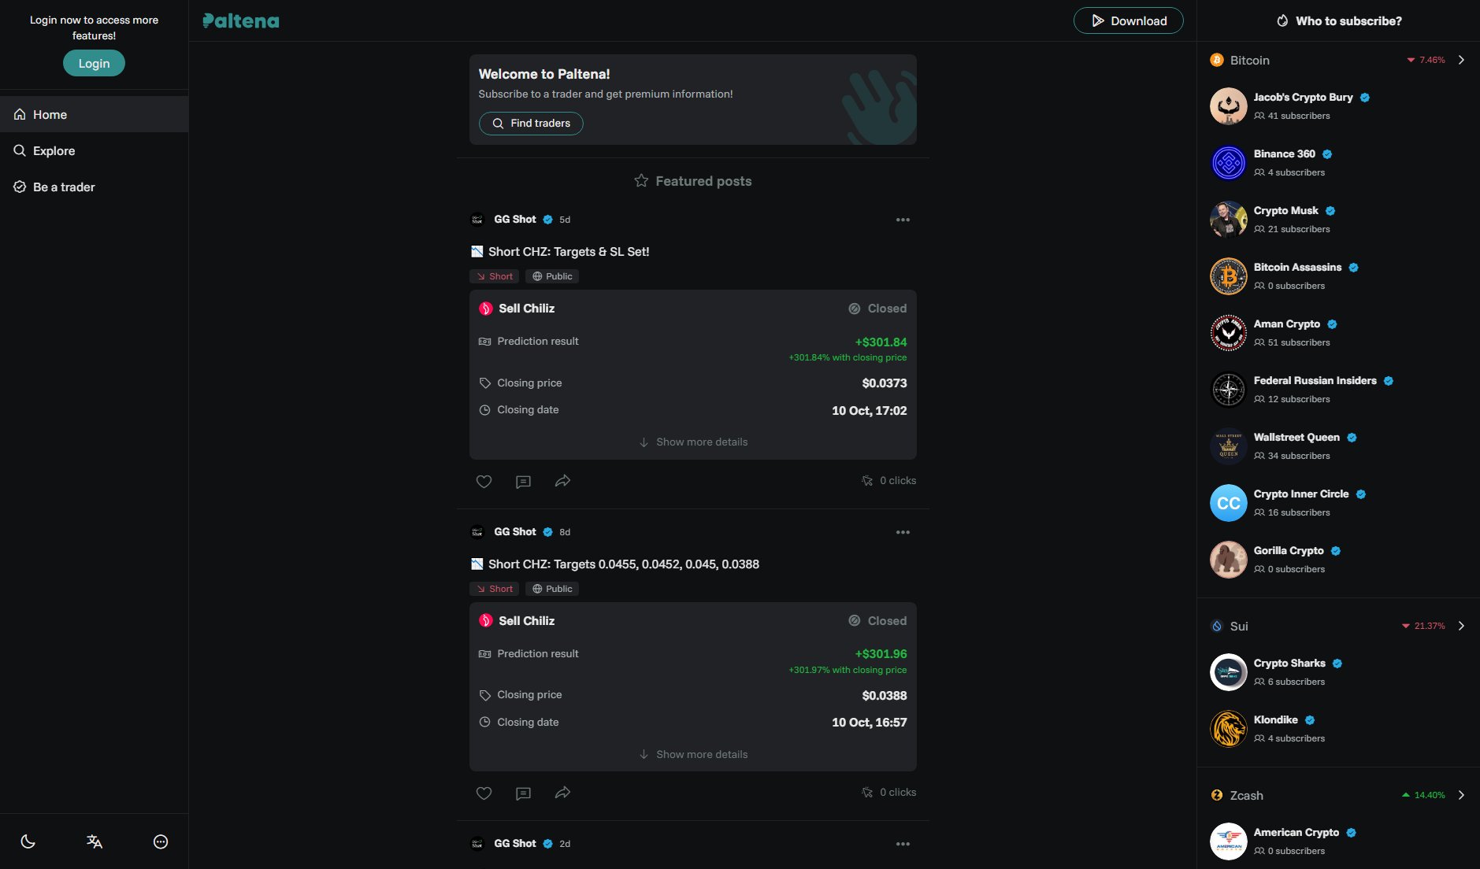Image resolution: width=1480 pixels, height=869 pixels.
Task: Click the Login button
Action: pos(94,63)
